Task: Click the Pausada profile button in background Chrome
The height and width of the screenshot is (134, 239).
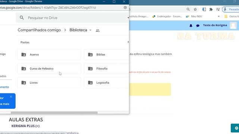Action: click(x=231, y=9)
